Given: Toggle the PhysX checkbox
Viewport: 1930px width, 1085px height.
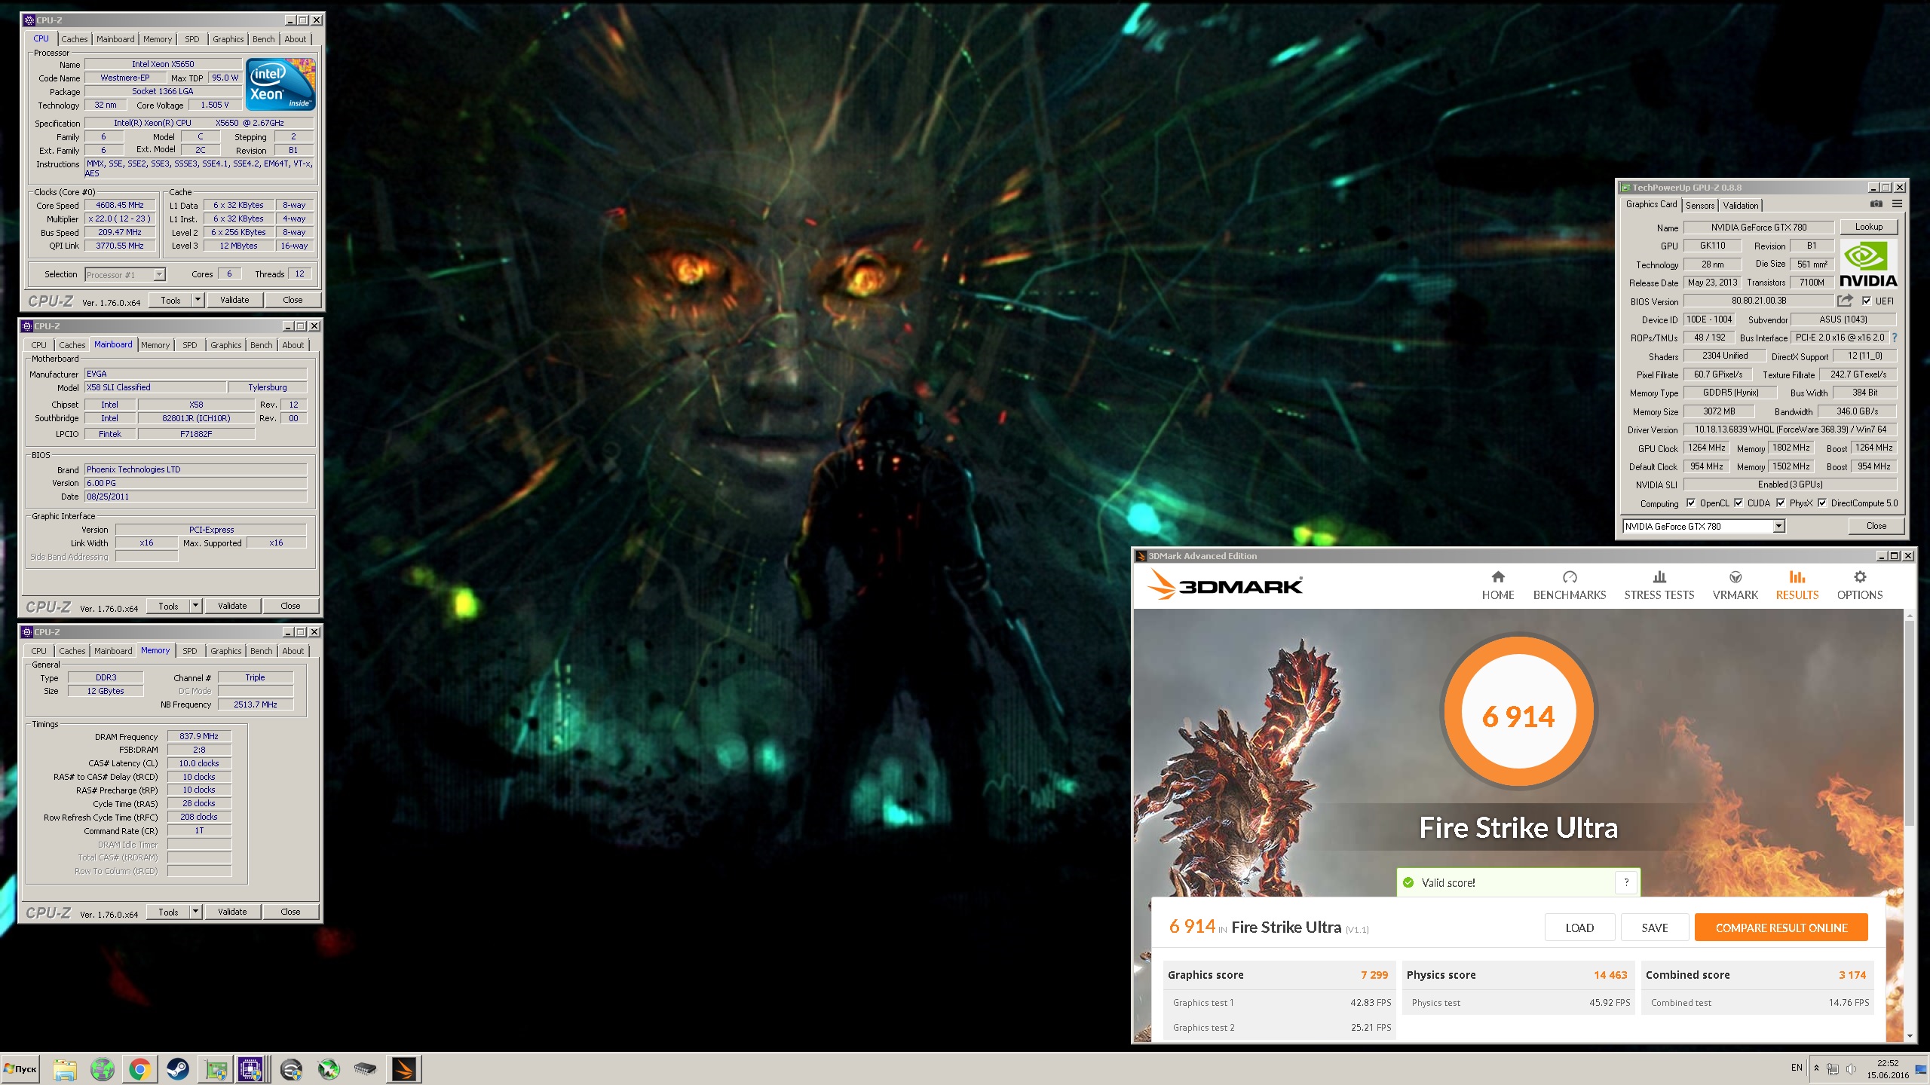Looking at the screenshot, I should coord(1781,503).
